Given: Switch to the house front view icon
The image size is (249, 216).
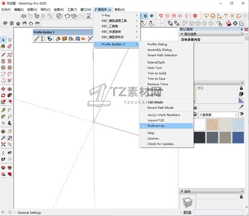Looking at the screenshot, I should tap(18, 23).
